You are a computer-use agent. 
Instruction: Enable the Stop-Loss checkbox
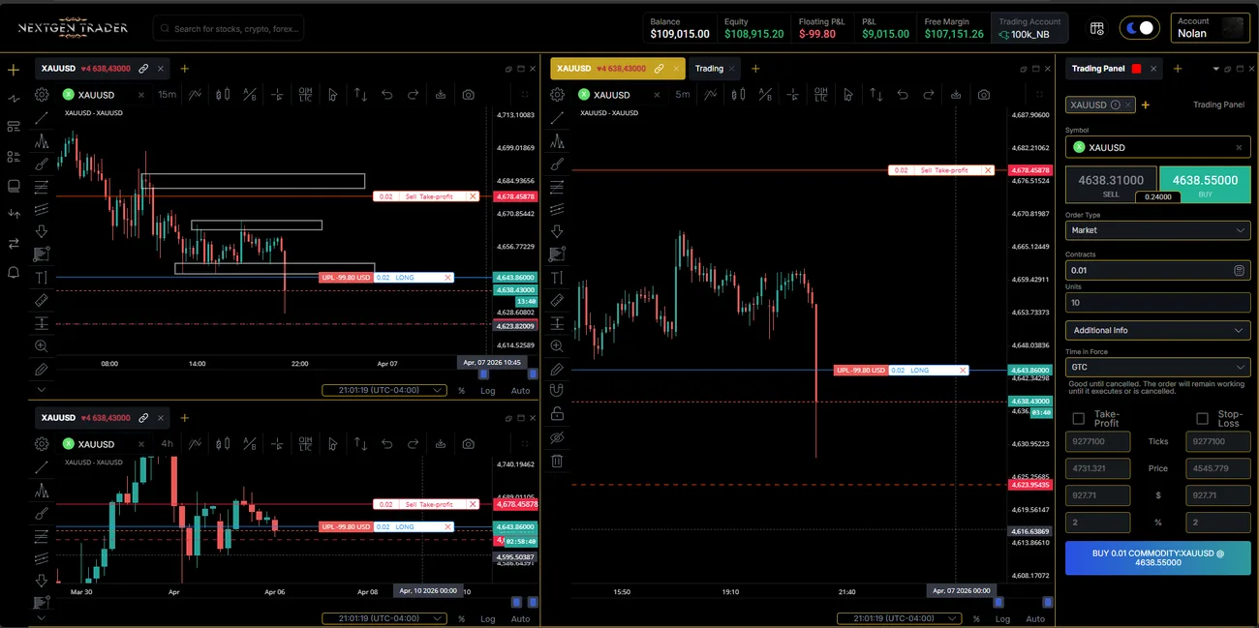click(x=1202, y=419)
